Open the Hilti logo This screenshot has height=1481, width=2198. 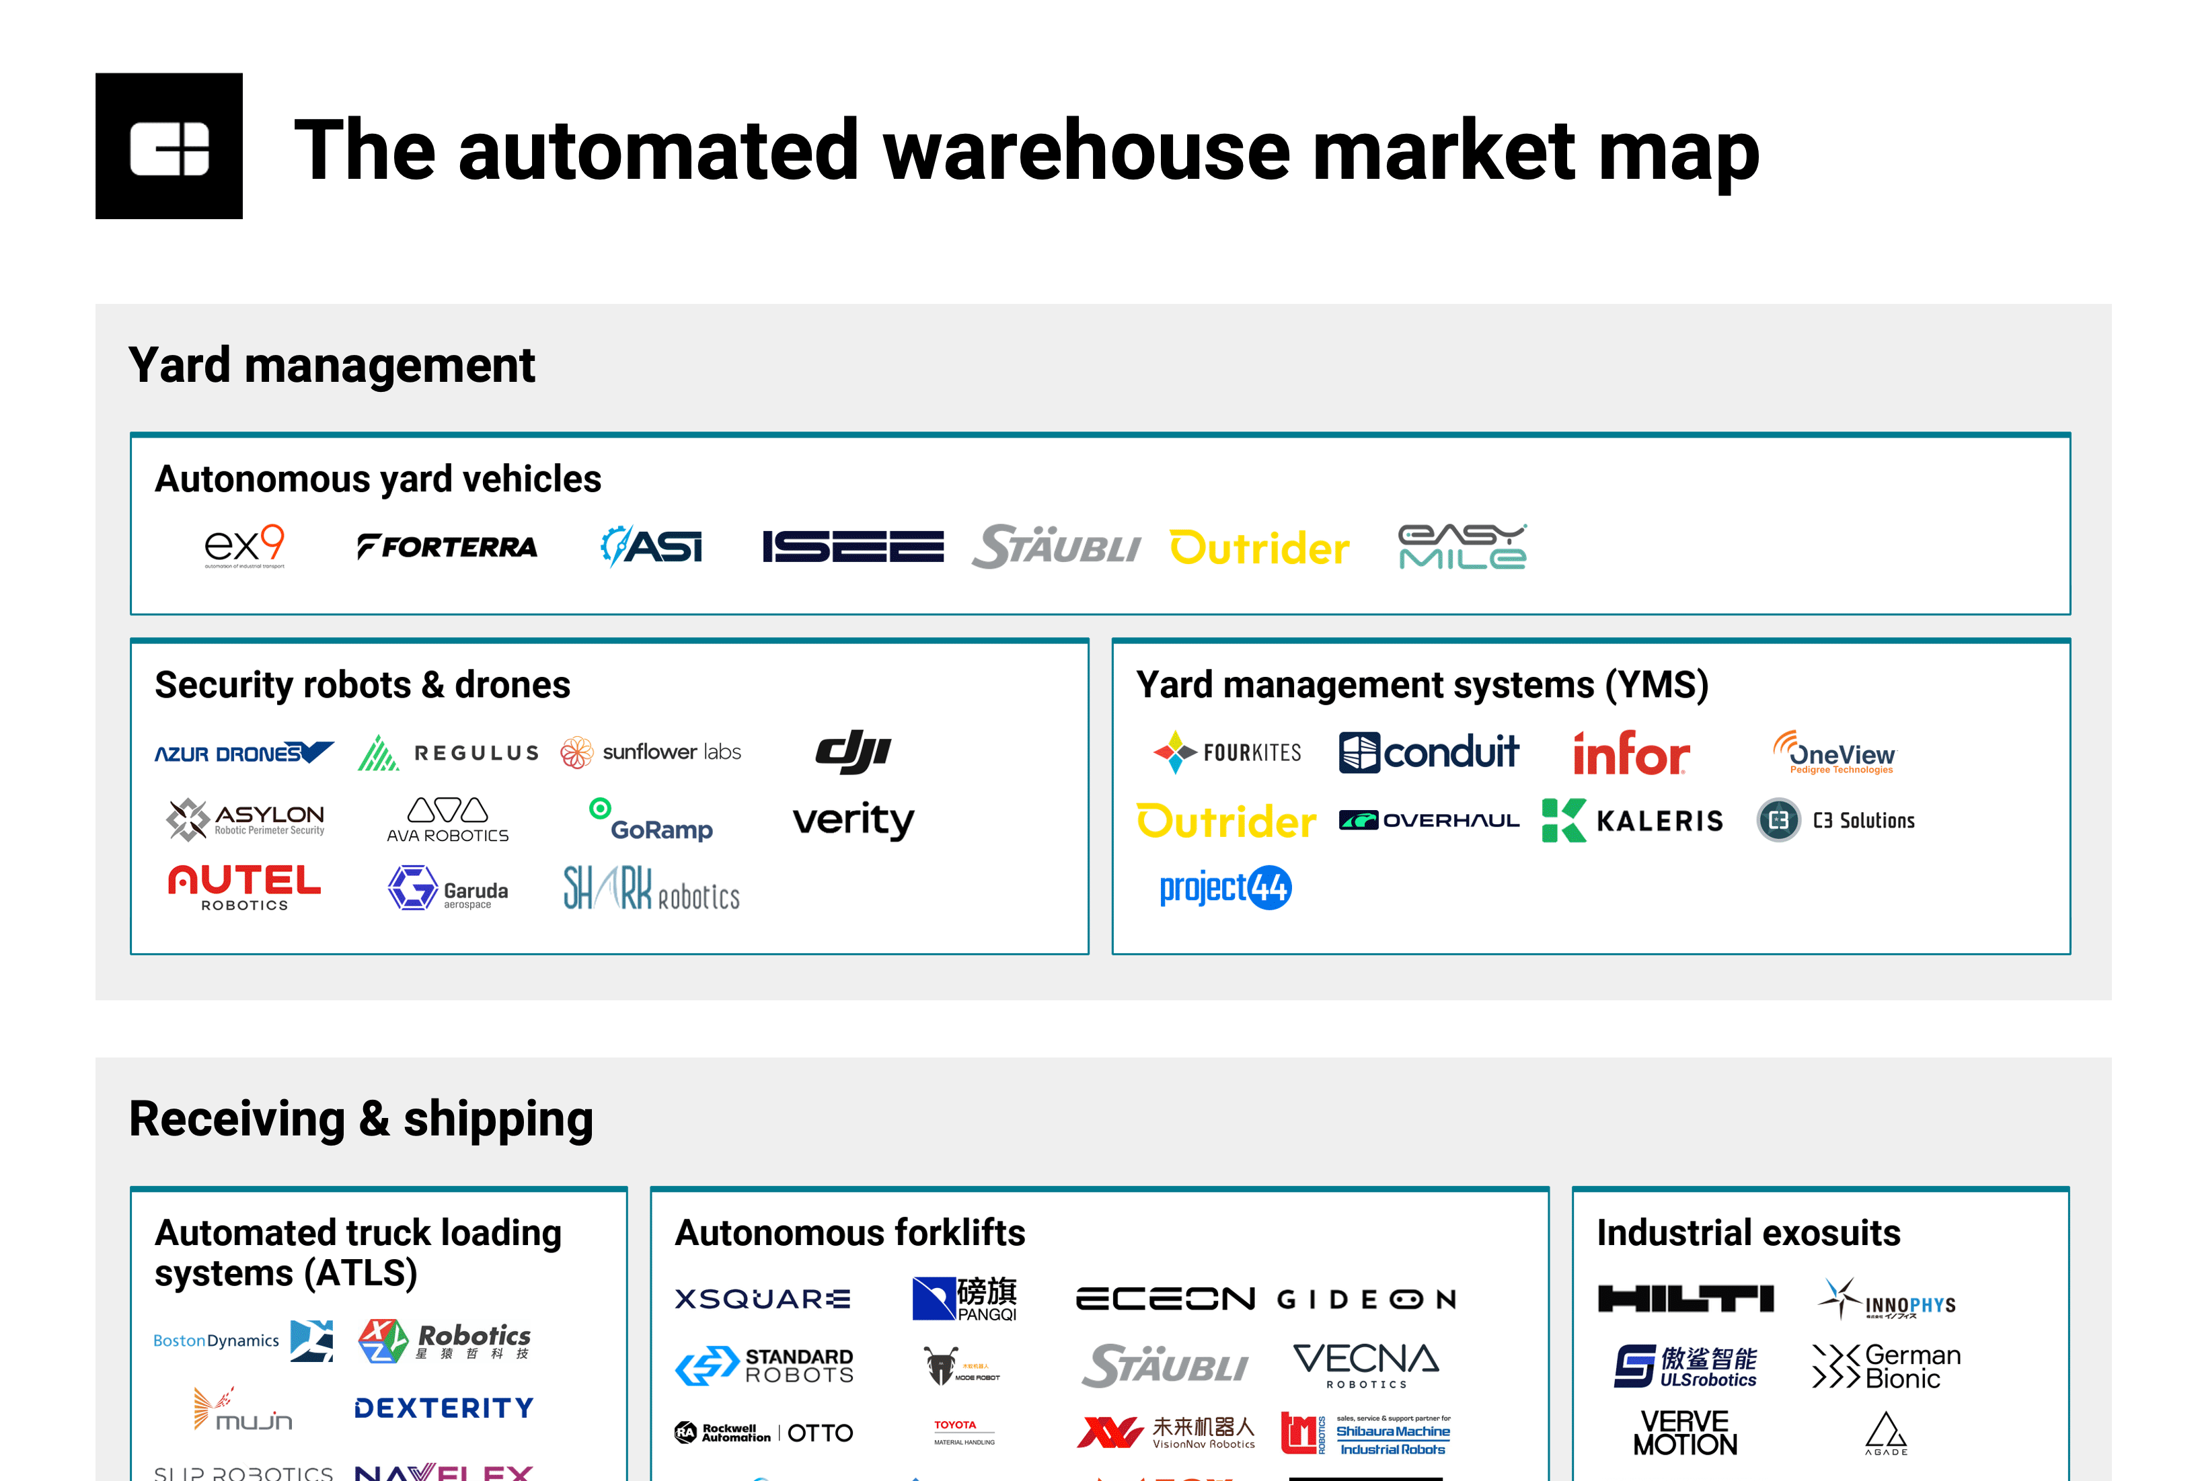click(1685, 1299)
